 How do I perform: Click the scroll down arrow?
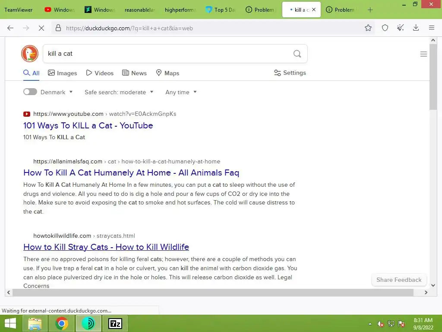433,285
